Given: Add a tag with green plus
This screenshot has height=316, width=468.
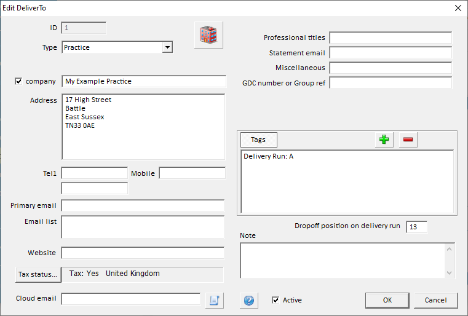Looking at the screenshot, I should coord(384,140).
